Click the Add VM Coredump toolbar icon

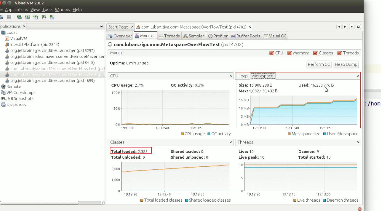pyautogui.click(x=36, y=17)
